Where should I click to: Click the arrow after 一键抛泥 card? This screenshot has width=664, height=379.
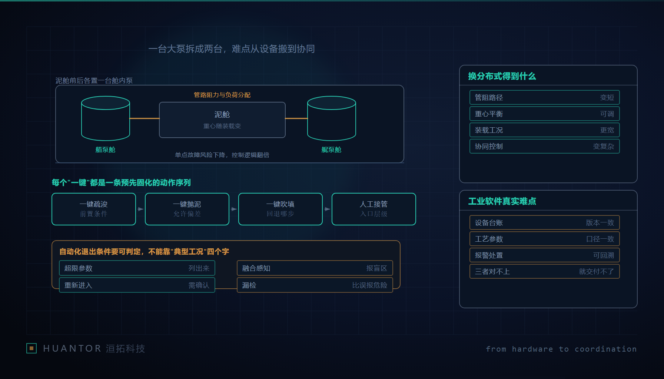click(234, 209)
